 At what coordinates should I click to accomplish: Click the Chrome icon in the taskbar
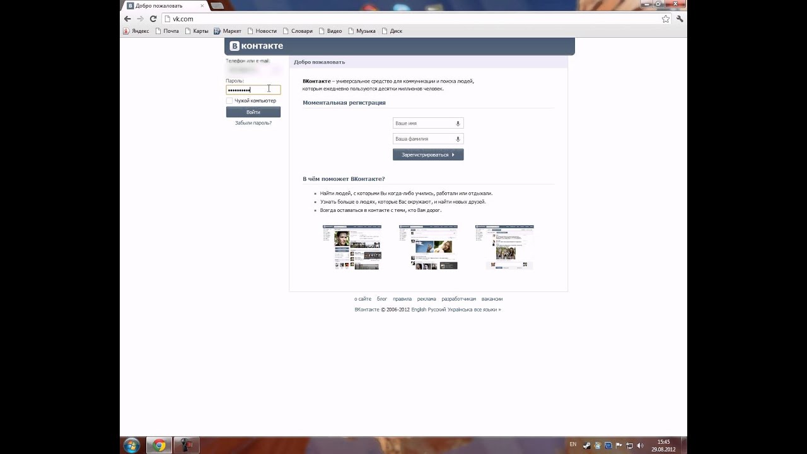point(160,445)
